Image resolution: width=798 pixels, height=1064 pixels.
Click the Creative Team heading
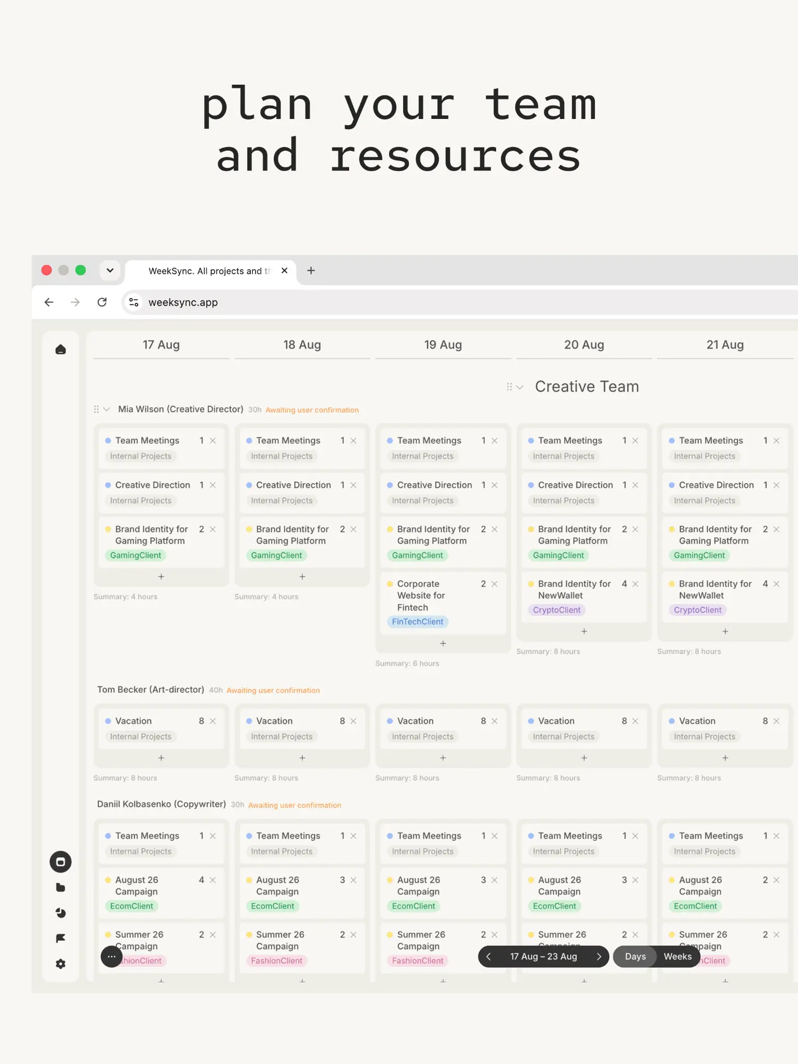click(587, 387)
